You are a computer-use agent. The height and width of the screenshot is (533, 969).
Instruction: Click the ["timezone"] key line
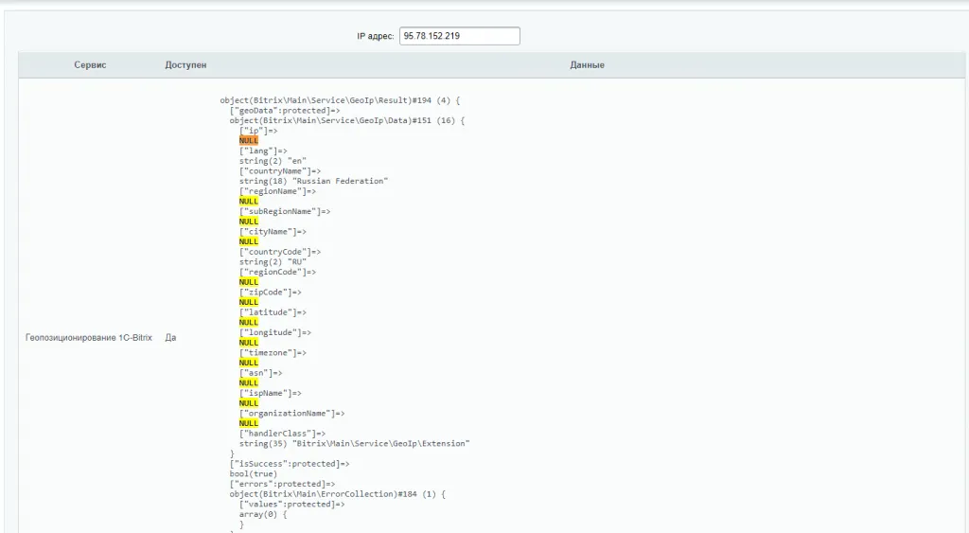[x=273, y=352]
